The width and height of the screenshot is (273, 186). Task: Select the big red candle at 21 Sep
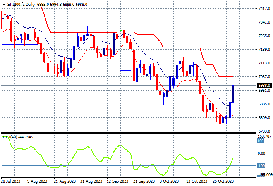[134, 66]
